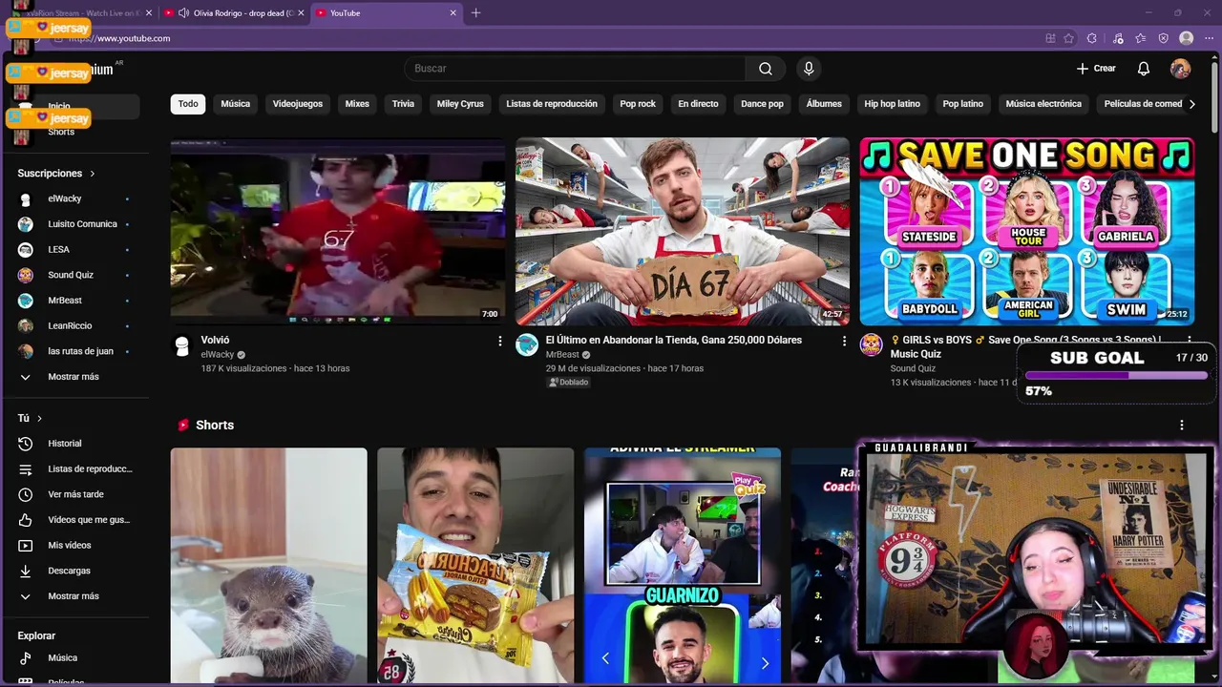Select the Pop rock filter chip

click(x=638, y=104)
